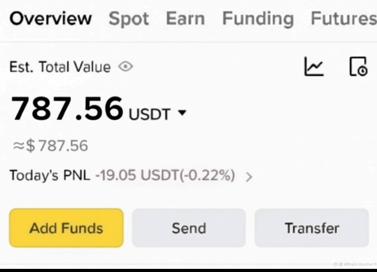Tap the Today's PNL label text
Screen dimensions: 377x272
pyautogui.click(x=50, y=175)
